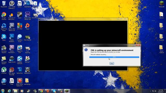The height and width of the screenshot is (93, 166).
Task: Select the Pack Opening desktop icon
Action: [x=27, y=50]
